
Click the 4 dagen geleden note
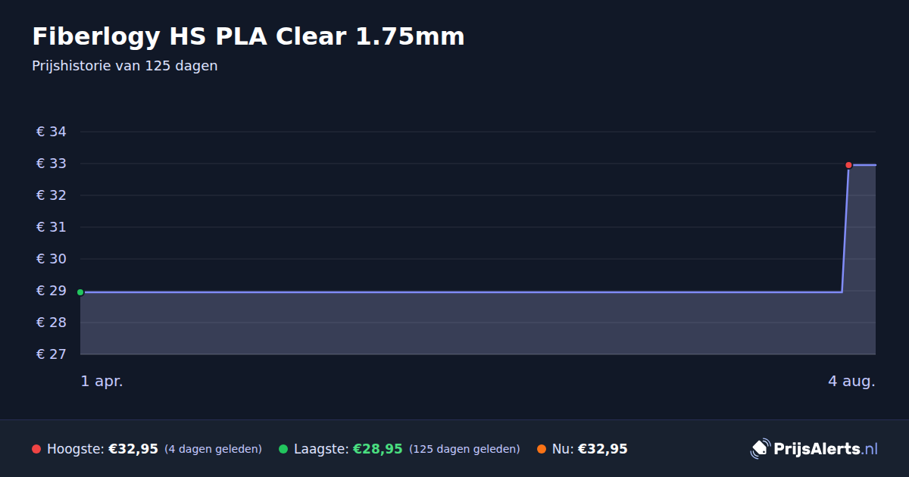point(213,450)
